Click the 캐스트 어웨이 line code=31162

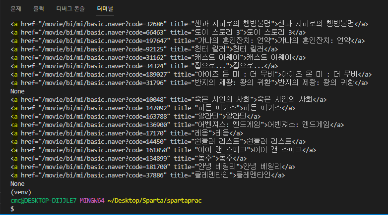(x=158, y=57)
